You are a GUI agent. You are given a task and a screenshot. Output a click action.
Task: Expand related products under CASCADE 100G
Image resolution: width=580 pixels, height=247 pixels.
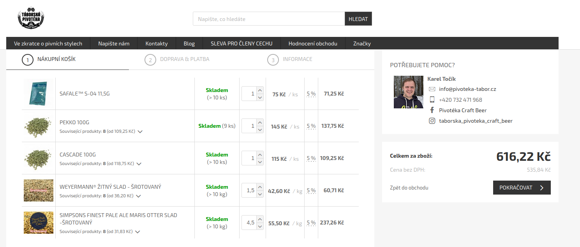tap(139, 164)
